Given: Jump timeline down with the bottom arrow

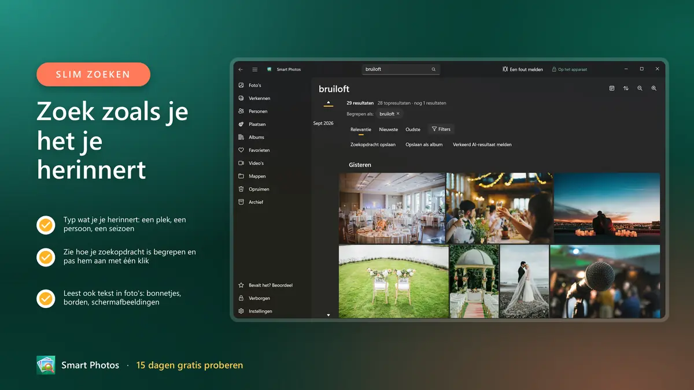Looking at the screenshot, I should coord(328,315).
